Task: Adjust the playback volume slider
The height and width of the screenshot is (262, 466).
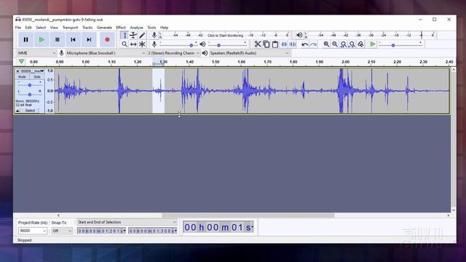Action: point(227,44)
